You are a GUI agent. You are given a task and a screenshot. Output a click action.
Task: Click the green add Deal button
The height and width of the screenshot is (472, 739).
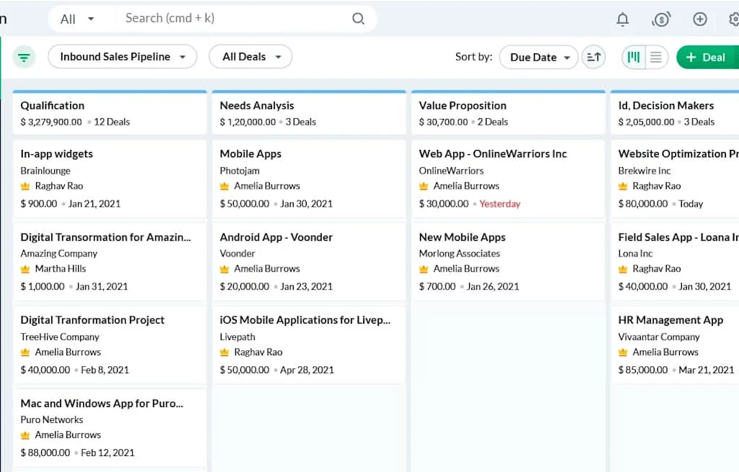(x=707, y=57)
